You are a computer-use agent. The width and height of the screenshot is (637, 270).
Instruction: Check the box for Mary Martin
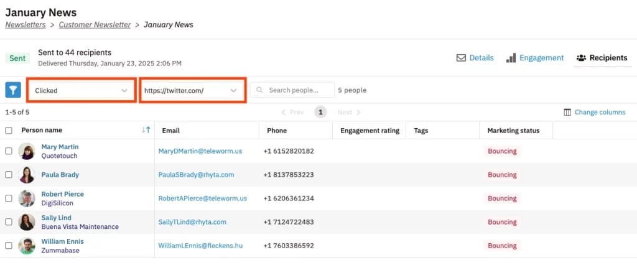point(9,151)
